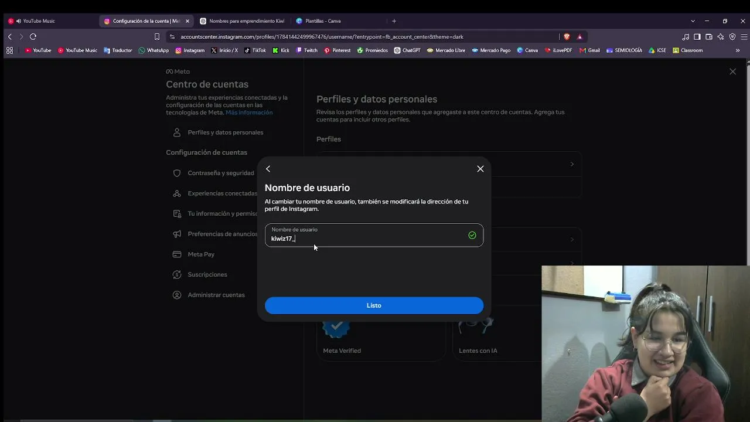Open the Más información link
750x422 pixels.
click(x=249, y=113)
